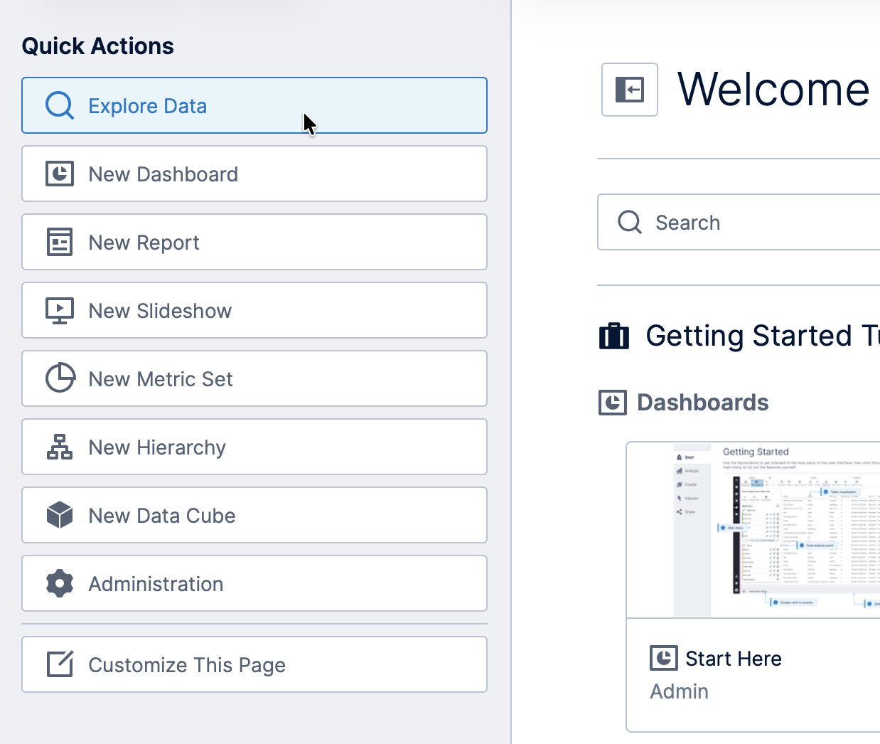Click the Dashboards section icon
Image resolution: width=880 pixels, height=744 pixels.
coord(612,402)
